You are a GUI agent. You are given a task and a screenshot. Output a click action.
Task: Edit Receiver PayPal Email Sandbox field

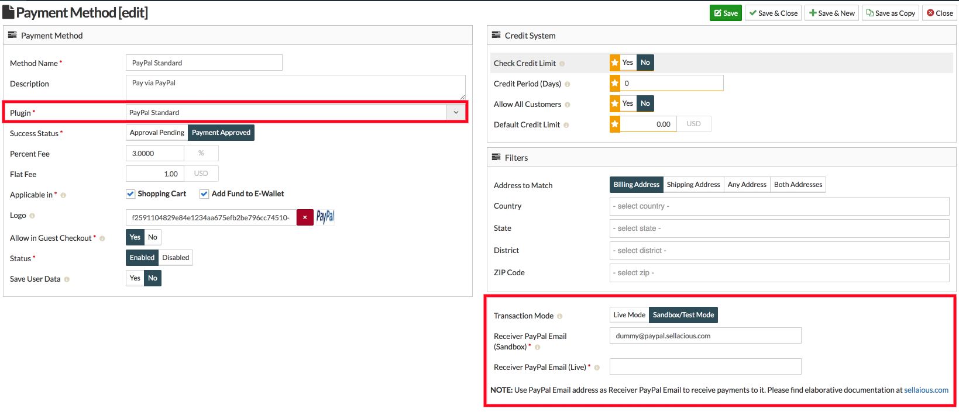coord(705,335)
